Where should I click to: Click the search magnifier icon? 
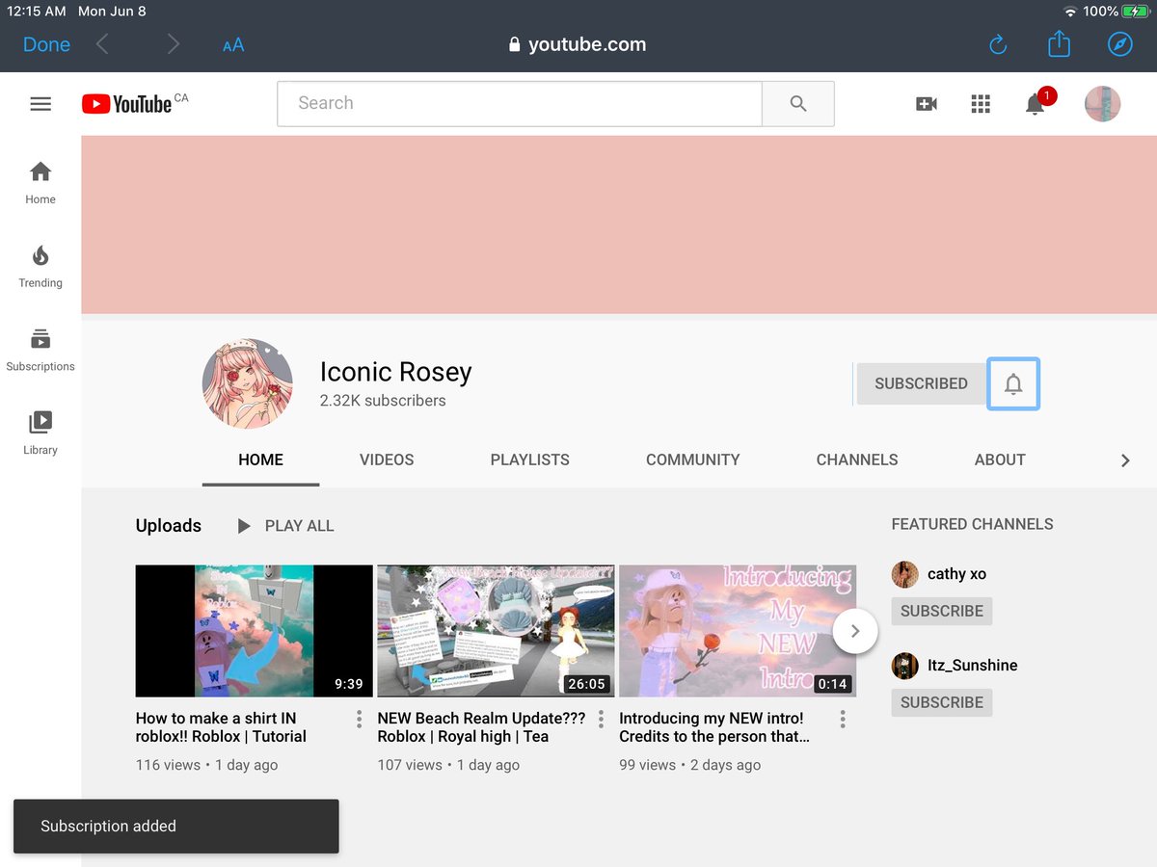tap(797, 103)
